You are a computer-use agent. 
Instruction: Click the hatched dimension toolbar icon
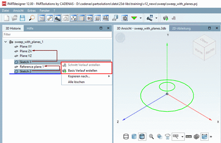pos(98,18)
